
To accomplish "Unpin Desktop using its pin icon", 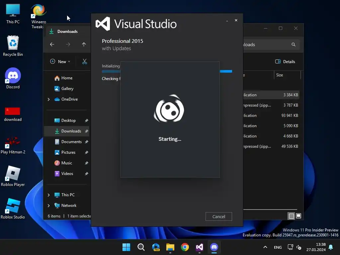I will click(87, 121).
